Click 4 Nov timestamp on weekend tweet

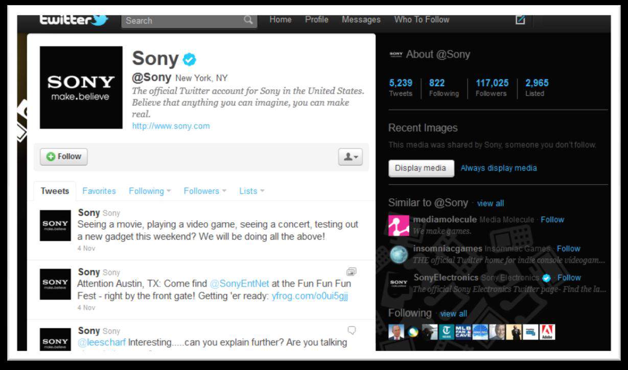(x=86, y=248)
